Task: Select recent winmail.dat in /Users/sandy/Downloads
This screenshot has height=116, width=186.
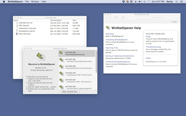Action: pyautogui.click(x=77, y=53)
